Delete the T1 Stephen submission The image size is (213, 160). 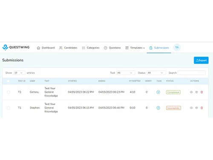(201, 108)
